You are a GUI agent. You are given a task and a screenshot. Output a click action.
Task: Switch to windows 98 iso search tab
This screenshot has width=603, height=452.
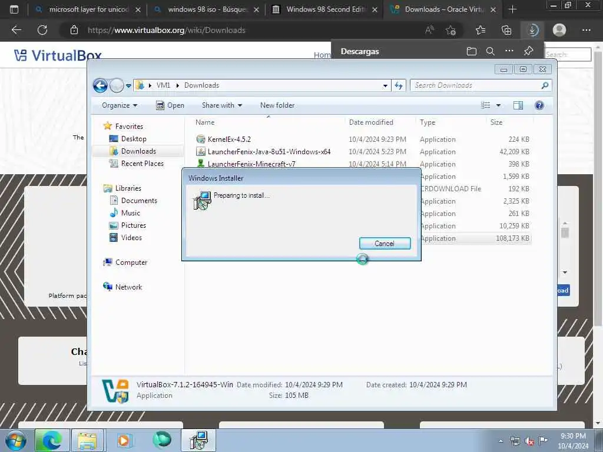207,9
